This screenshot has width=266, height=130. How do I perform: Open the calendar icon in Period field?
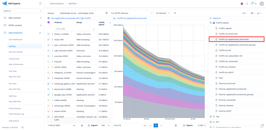106,13
